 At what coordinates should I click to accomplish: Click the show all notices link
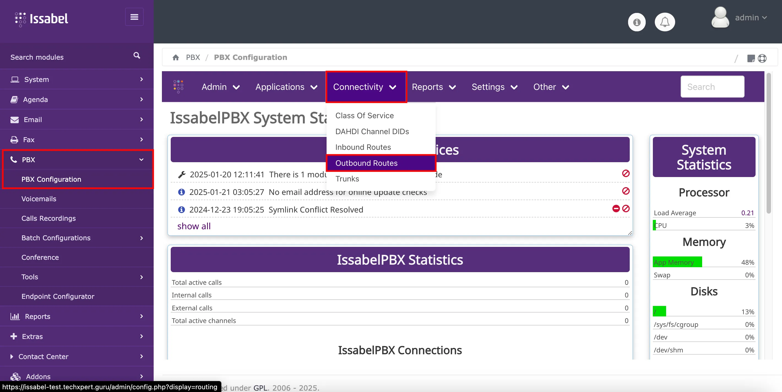pyautogui.click(x=194, y=226)
